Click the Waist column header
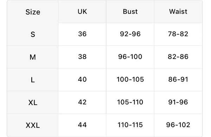This screenshot has height=137, width=211. pos(178,12)
